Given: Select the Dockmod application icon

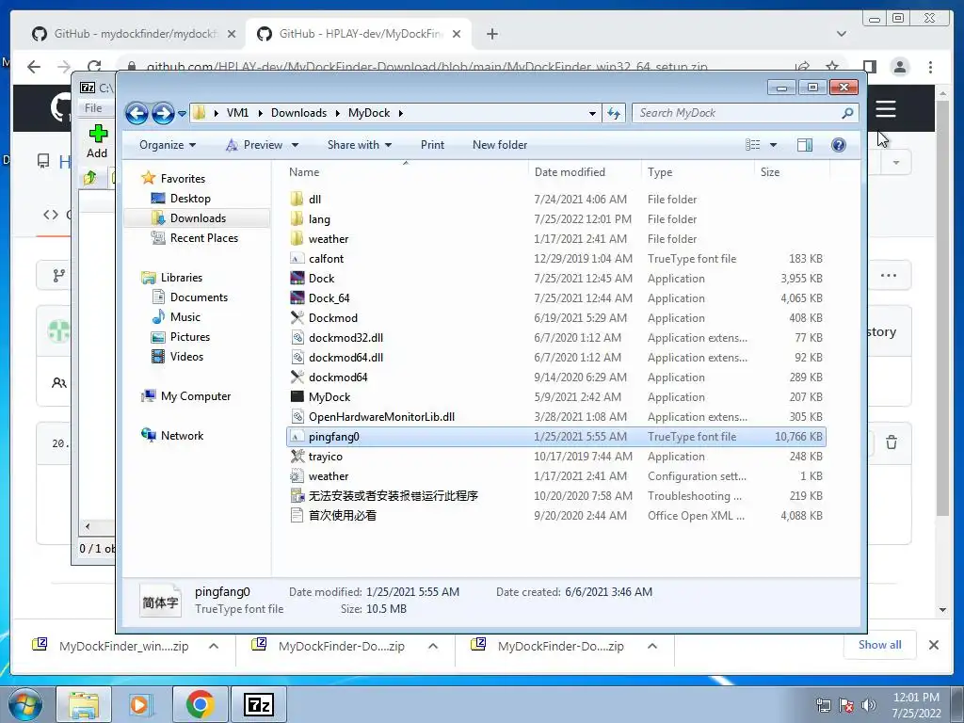Looking at the screenshot, I should [297, 317].
